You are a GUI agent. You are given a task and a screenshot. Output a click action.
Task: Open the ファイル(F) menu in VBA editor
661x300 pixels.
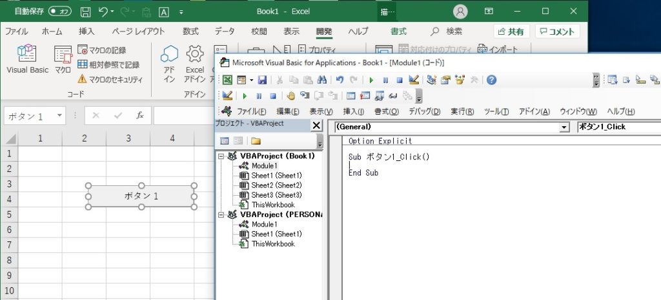[252, 111]
